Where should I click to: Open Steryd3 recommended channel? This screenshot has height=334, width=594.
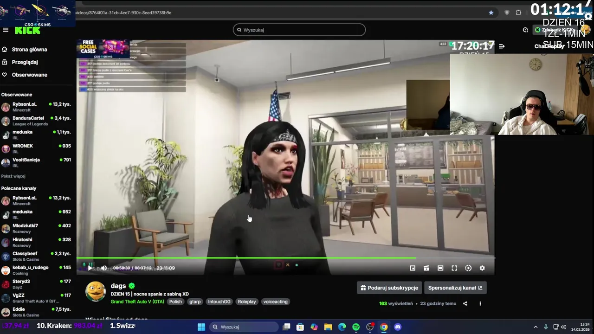[x=36, y=284]
